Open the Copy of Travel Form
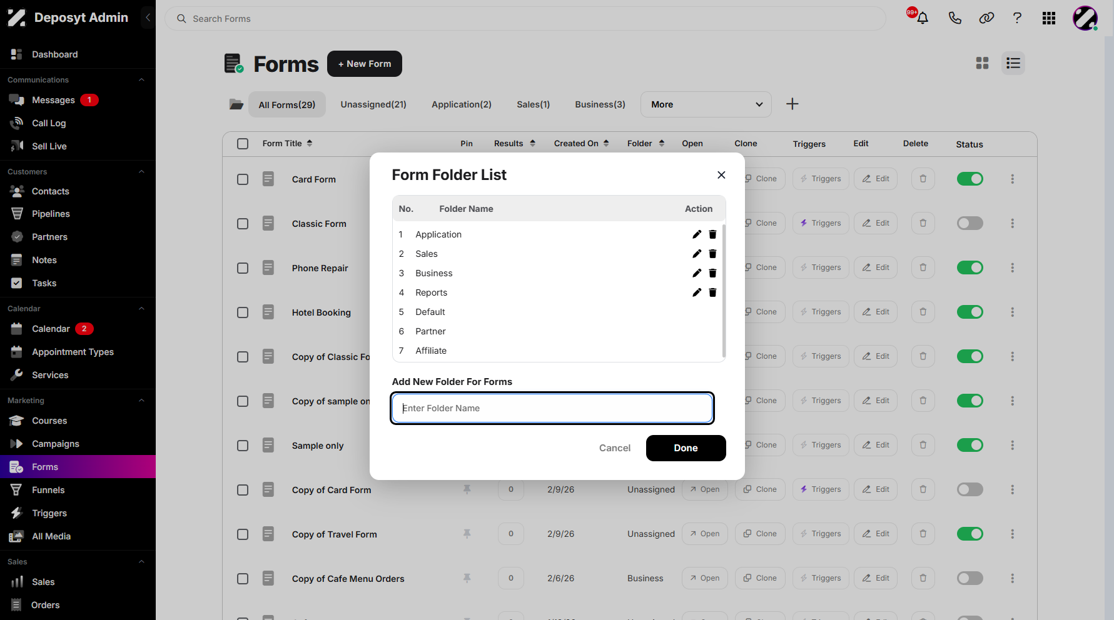This screenshot has width=1114, height=620. 705,534
